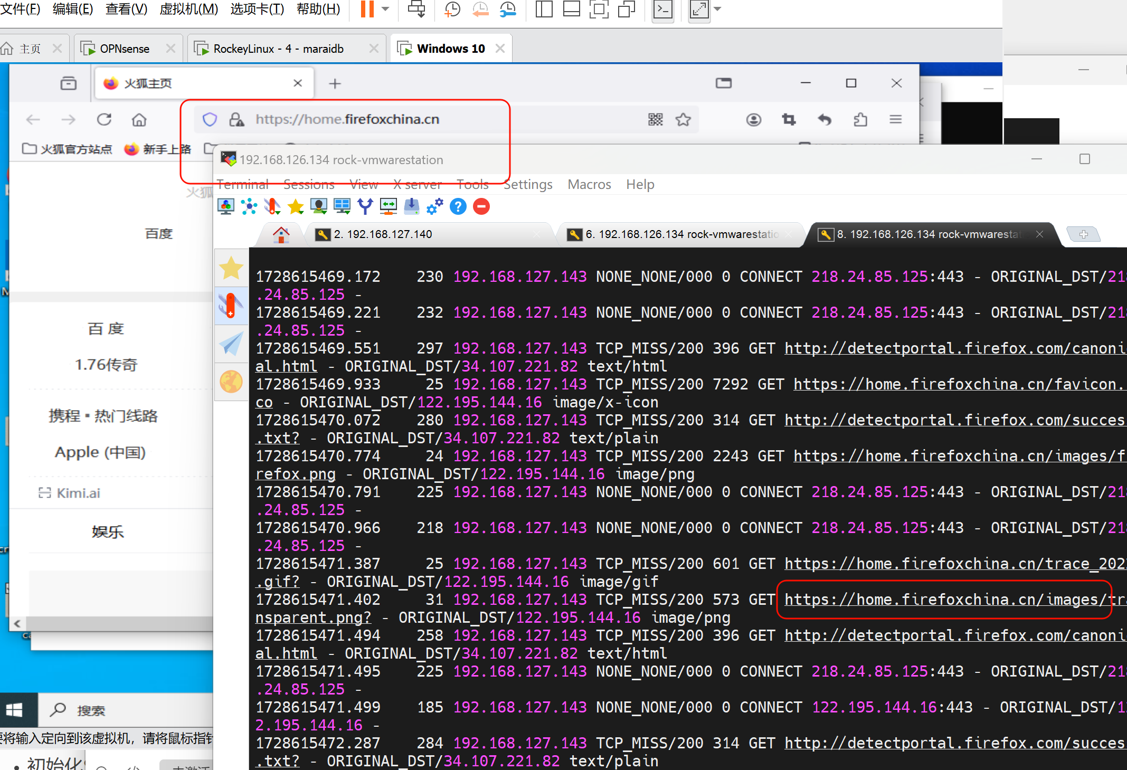Switch to tab 2. 192.168.127.140
Viewport: 1127px width, 770px height.
click(x=383, y=234)
